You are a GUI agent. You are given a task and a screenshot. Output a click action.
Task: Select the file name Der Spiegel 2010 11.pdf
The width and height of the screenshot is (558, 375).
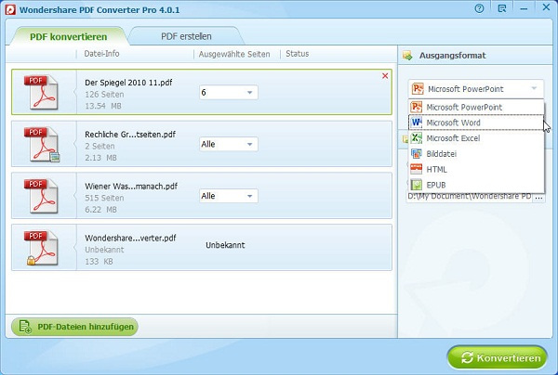click(128, 83)
